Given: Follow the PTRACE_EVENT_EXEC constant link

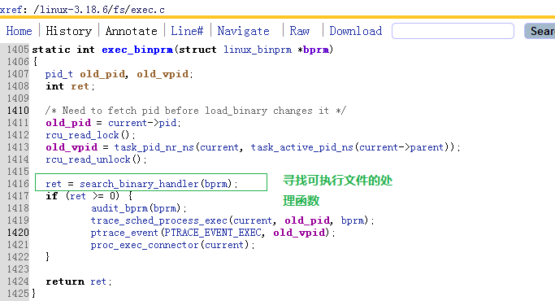Looking at the screenshot, I should pos(213,233).
